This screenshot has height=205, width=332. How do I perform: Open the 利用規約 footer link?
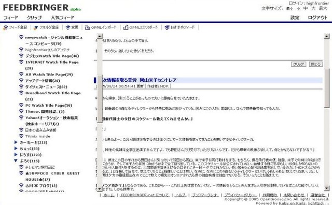(x=270, y=195)
